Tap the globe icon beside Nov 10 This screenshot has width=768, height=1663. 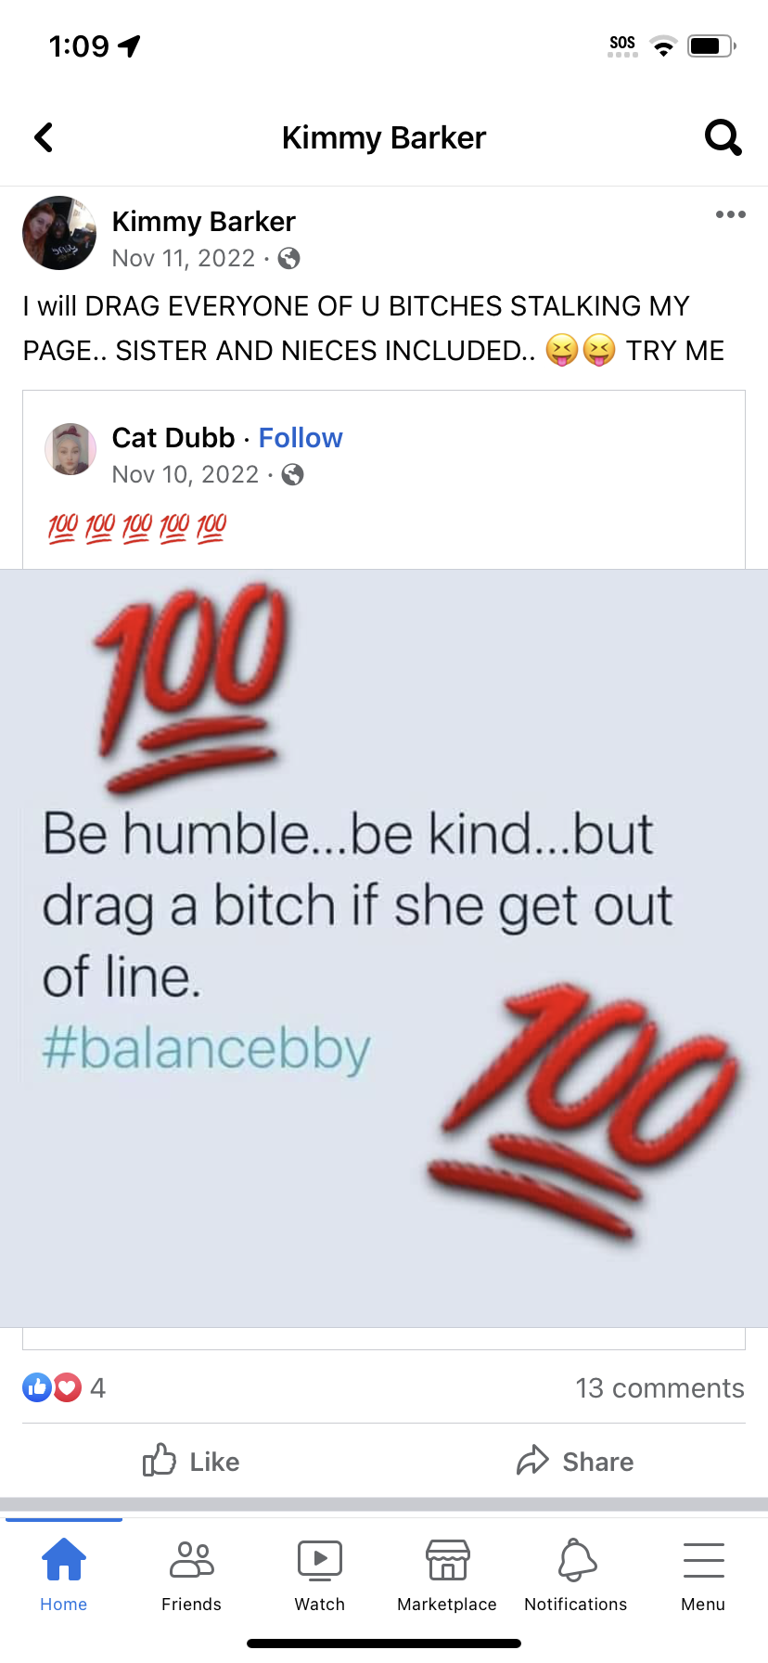coord(293,475)
